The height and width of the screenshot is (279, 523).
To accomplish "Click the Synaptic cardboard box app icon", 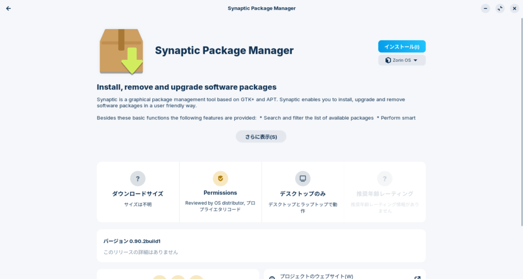I will [122, 52].
